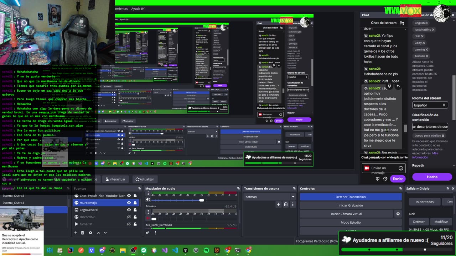Open the batman transition dropdown
Image resolution: width=456 pixels, height=256 pixels.
[x=270, y=197]
